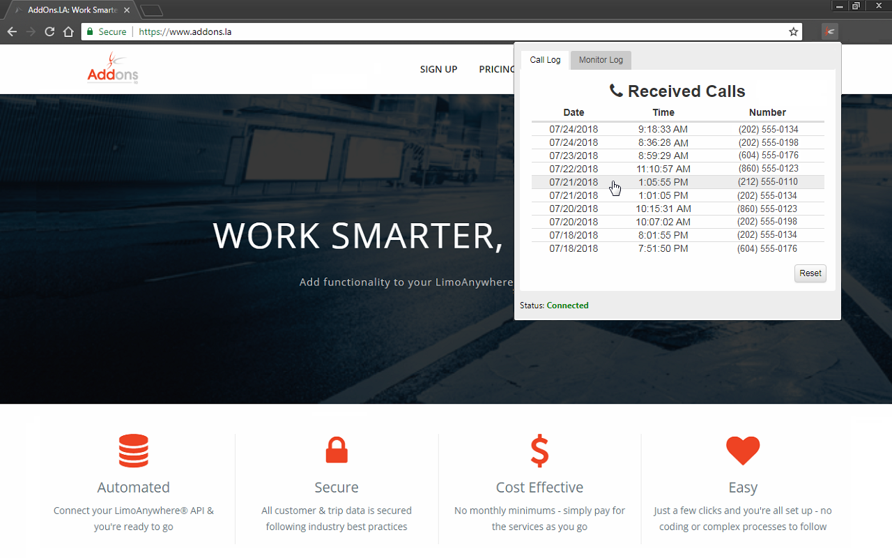
Task: Select the call at 10:07:02 AM
Action: (677, 222)
